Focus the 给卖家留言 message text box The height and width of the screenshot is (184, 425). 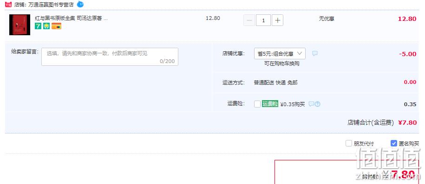[110, 57]
